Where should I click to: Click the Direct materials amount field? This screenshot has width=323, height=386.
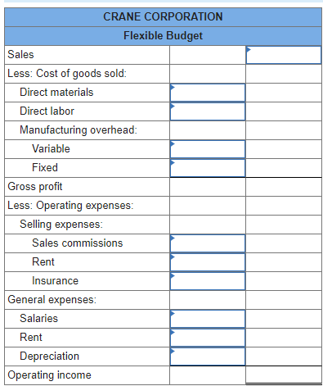coord(208,93)
